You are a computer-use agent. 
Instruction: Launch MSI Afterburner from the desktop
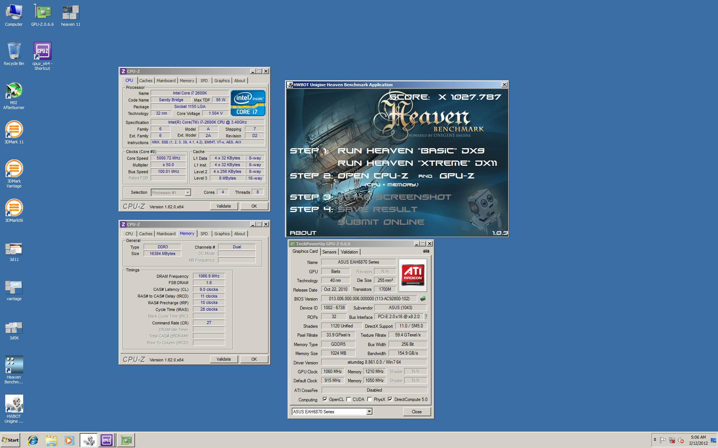[14, 96]
